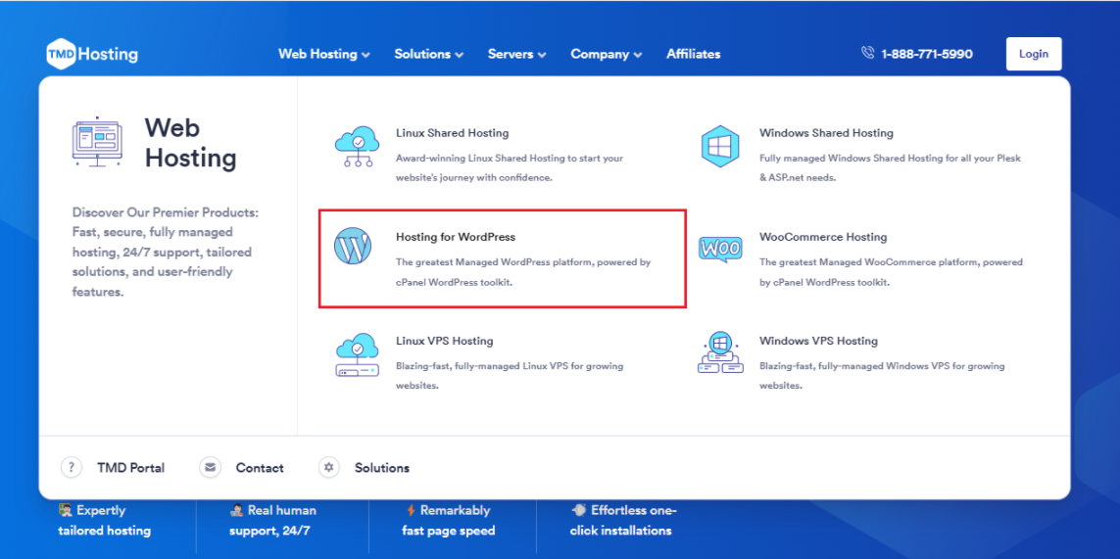Click the phone icon beside the number
The image size is (1120, 559).
(868, 53)
